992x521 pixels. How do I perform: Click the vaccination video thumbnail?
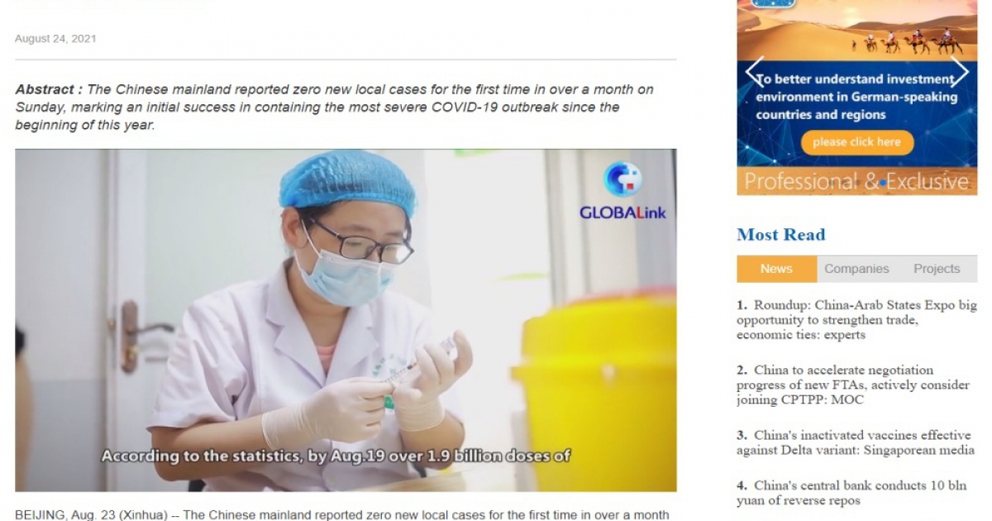coord(346,320)
